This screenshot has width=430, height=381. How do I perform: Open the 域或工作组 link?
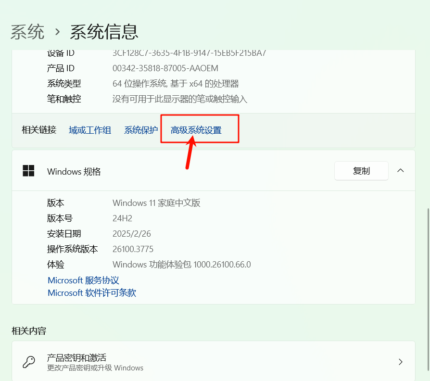click(90, 130)
